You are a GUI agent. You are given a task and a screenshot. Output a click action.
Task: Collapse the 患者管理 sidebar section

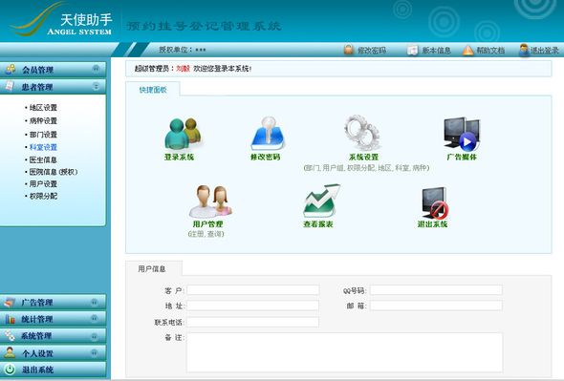pyautogui.click(x=54, y=87)
